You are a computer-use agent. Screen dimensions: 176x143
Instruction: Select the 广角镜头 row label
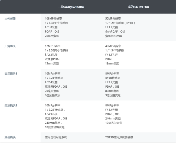(x=10, y=46)
